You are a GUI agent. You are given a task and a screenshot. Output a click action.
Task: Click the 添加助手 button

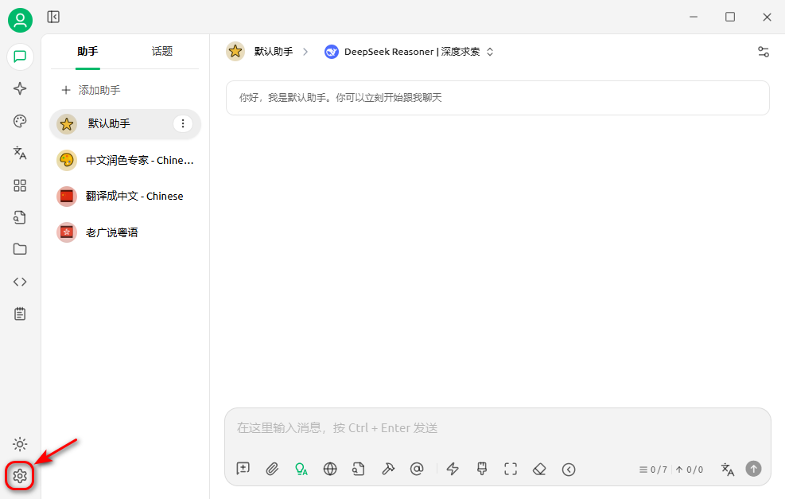coord(91,90)
